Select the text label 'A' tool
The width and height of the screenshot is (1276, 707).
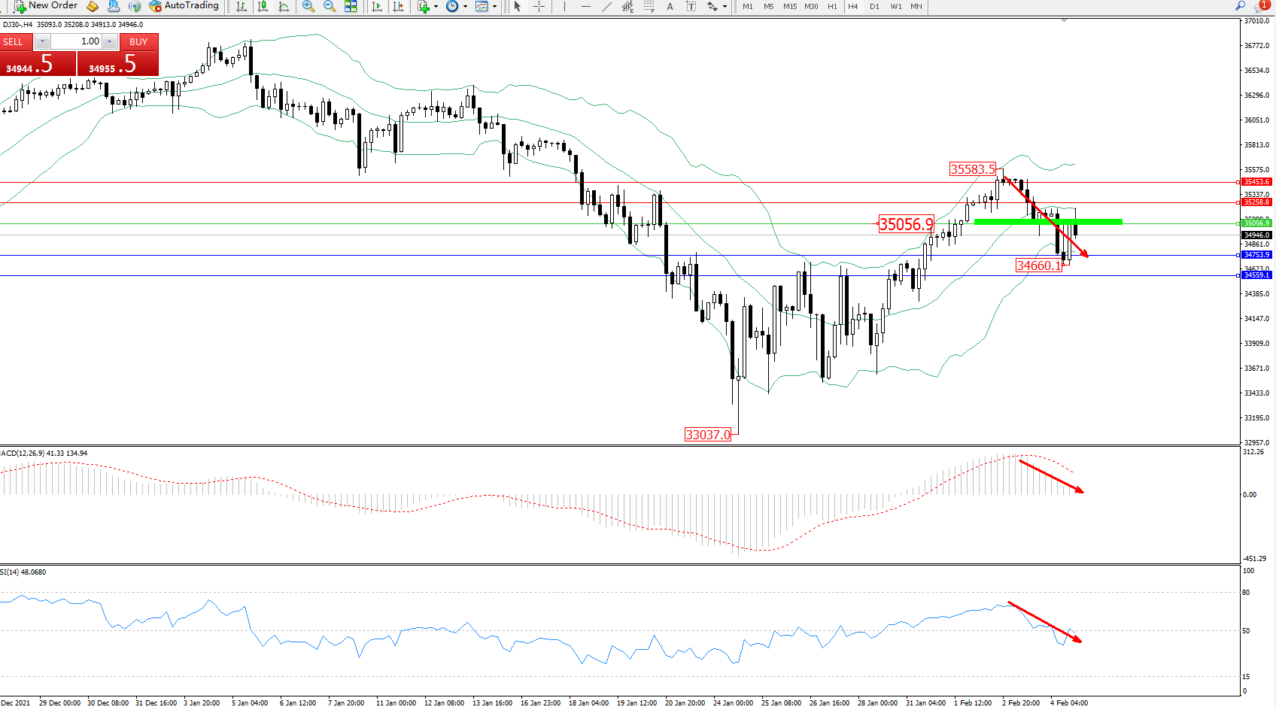coord(670,6)
